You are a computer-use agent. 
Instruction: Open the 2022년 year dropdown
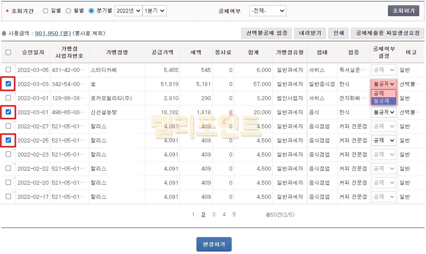[x=128, y=11]
